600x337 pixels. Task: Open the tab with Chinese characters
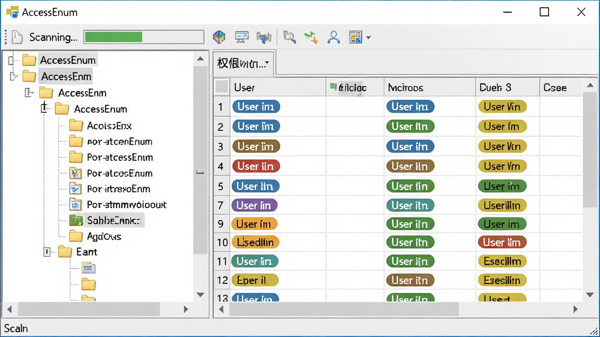[x=243, y=63]
